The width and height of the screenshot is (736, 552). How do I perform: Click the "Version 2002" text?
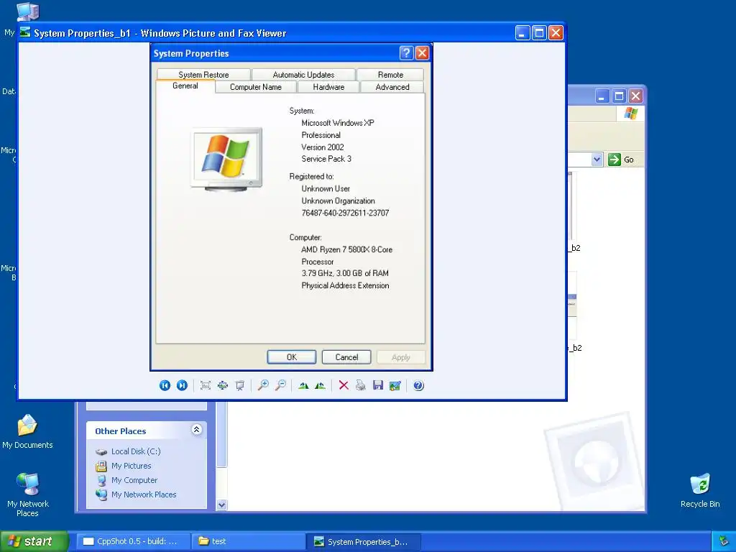(x=323, y=147)
